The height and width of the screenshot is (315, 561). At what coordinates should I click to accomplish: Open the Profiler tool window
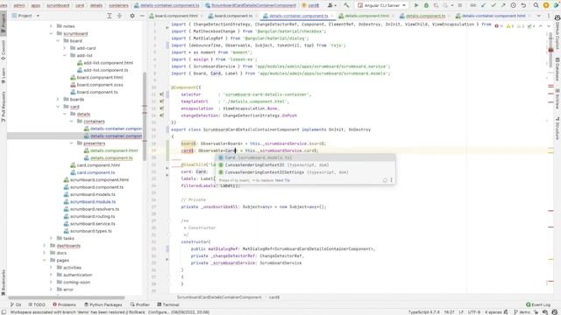click(x=140, y=304)
